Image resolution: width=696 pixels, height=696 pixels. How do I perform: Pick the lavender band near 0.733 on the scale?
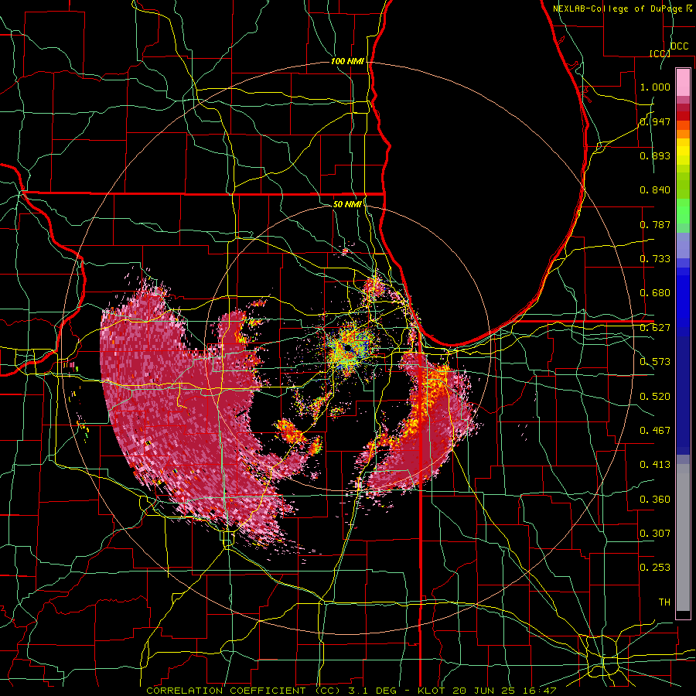[683, 245]
